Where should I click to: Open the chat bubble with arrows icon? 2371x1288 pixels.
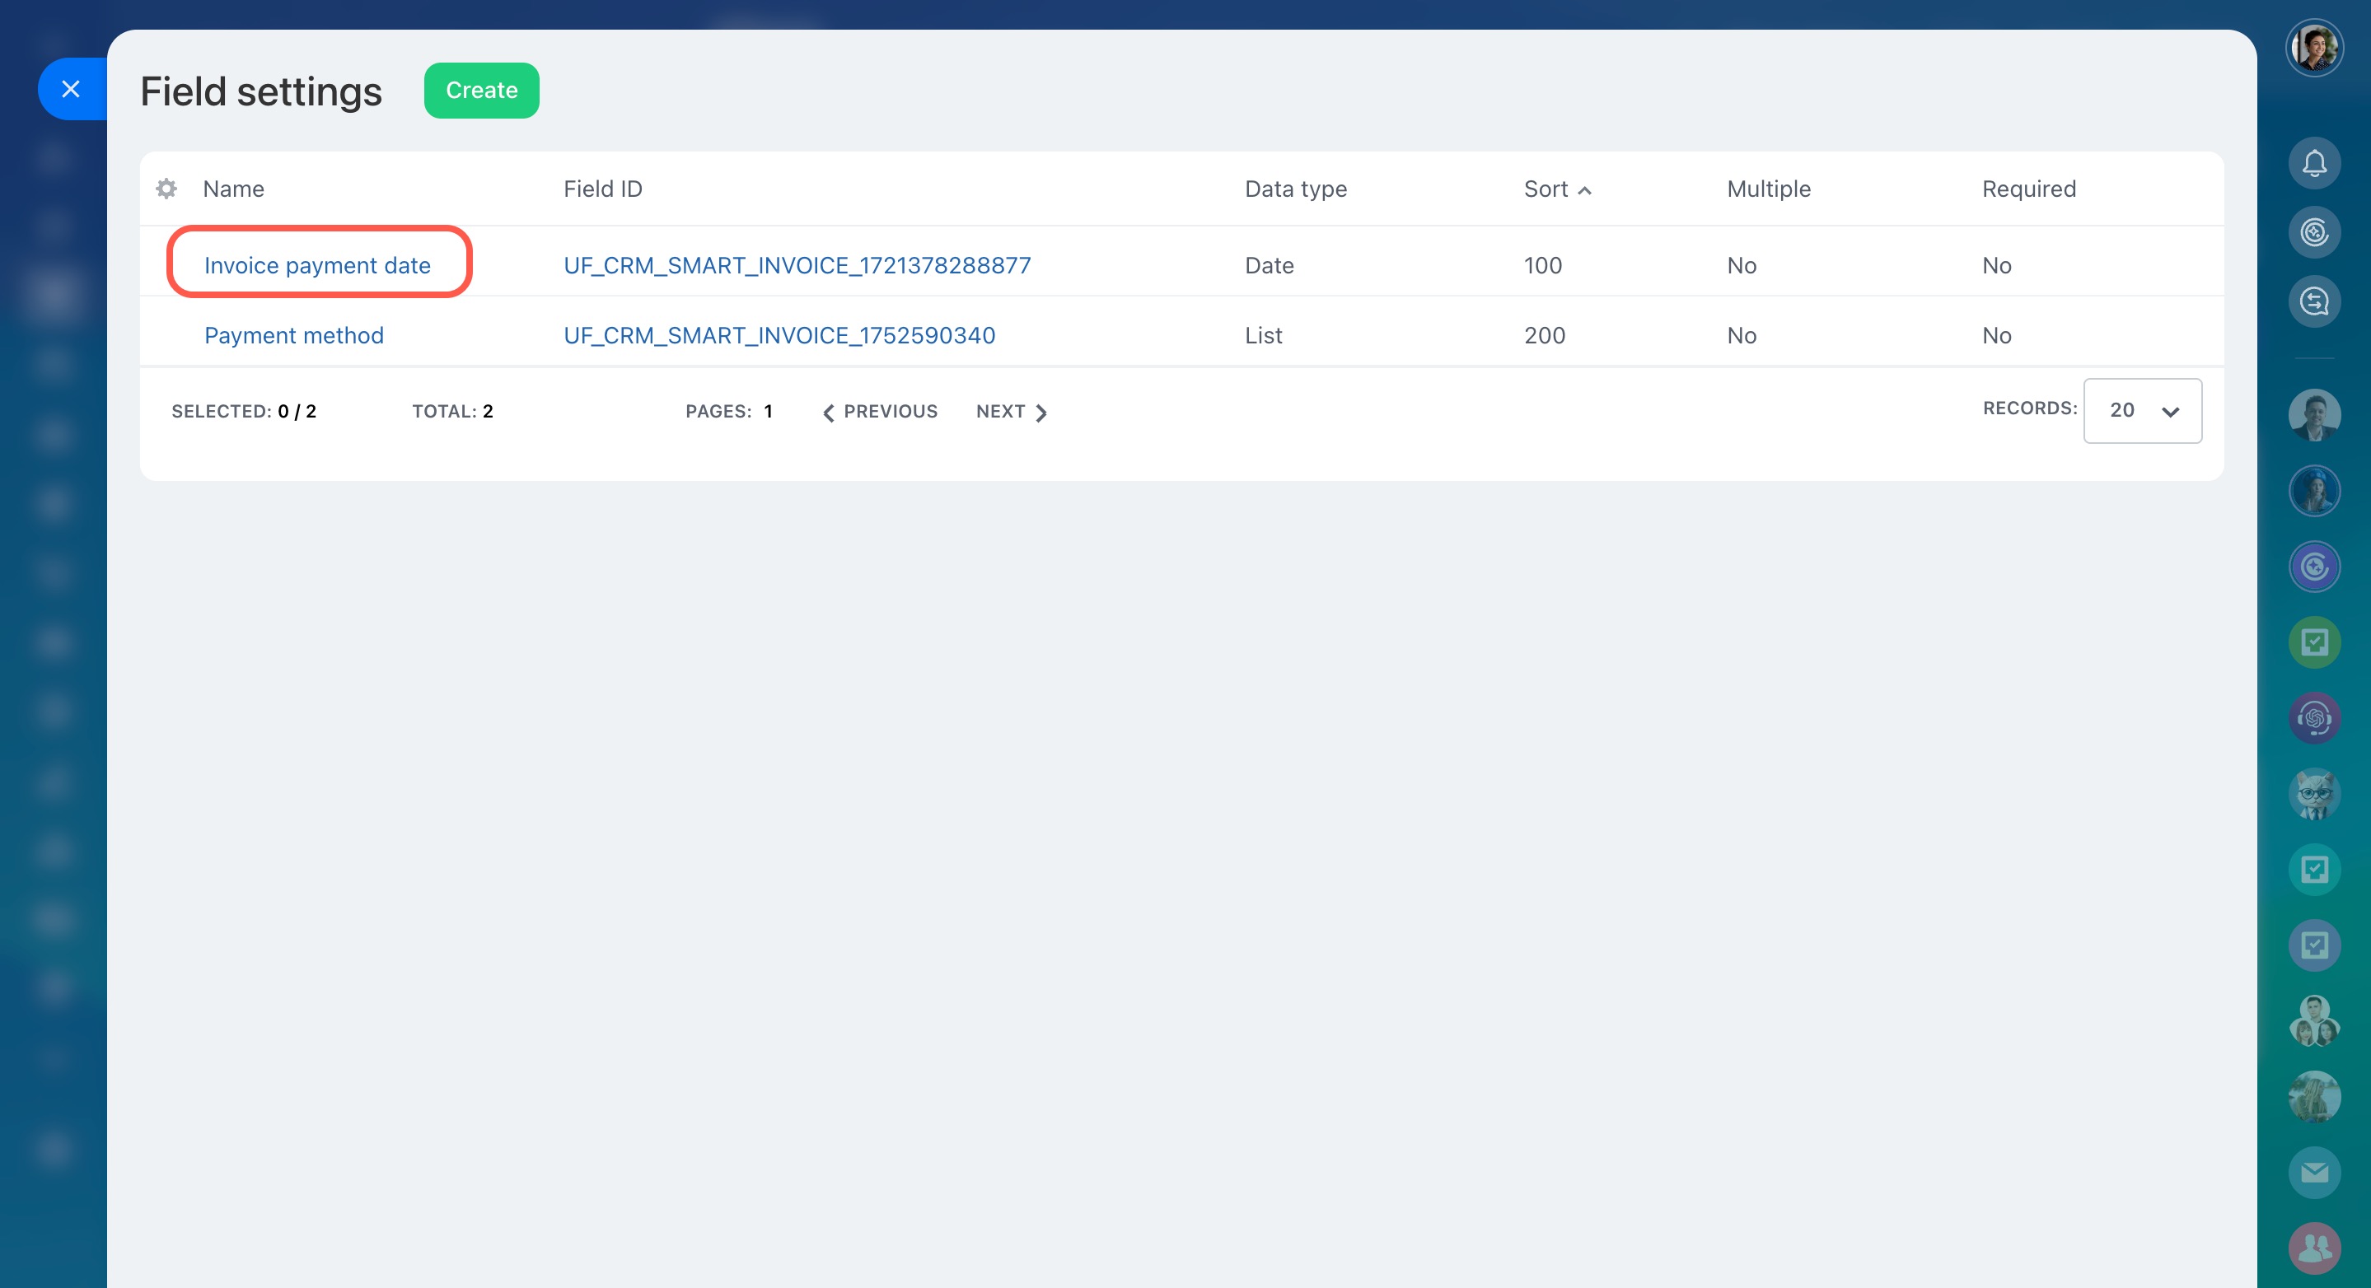pos(2314,301)
